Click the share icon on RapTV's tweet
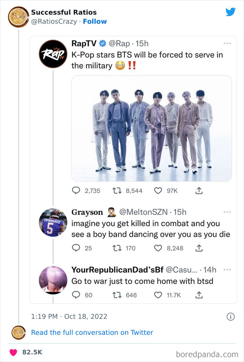 [x=199, y=191]
